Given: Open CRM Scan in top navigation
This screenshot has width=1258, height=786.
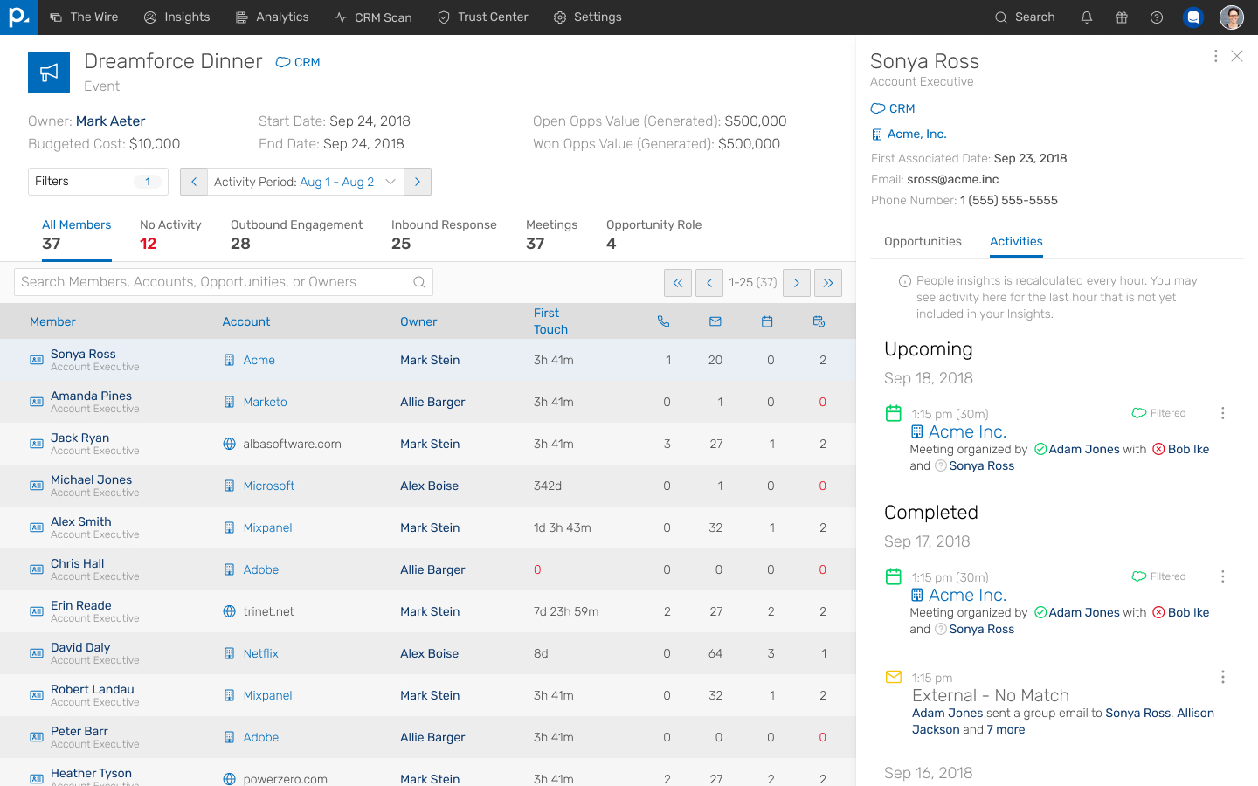Looking at the screenshot, I should pyautogui.click(x=373, y=17).
